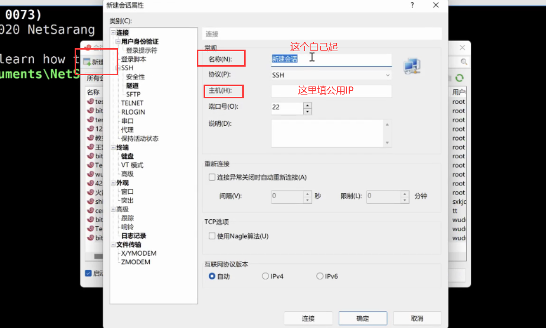Click the 说明 description text area

coord(328,133)
